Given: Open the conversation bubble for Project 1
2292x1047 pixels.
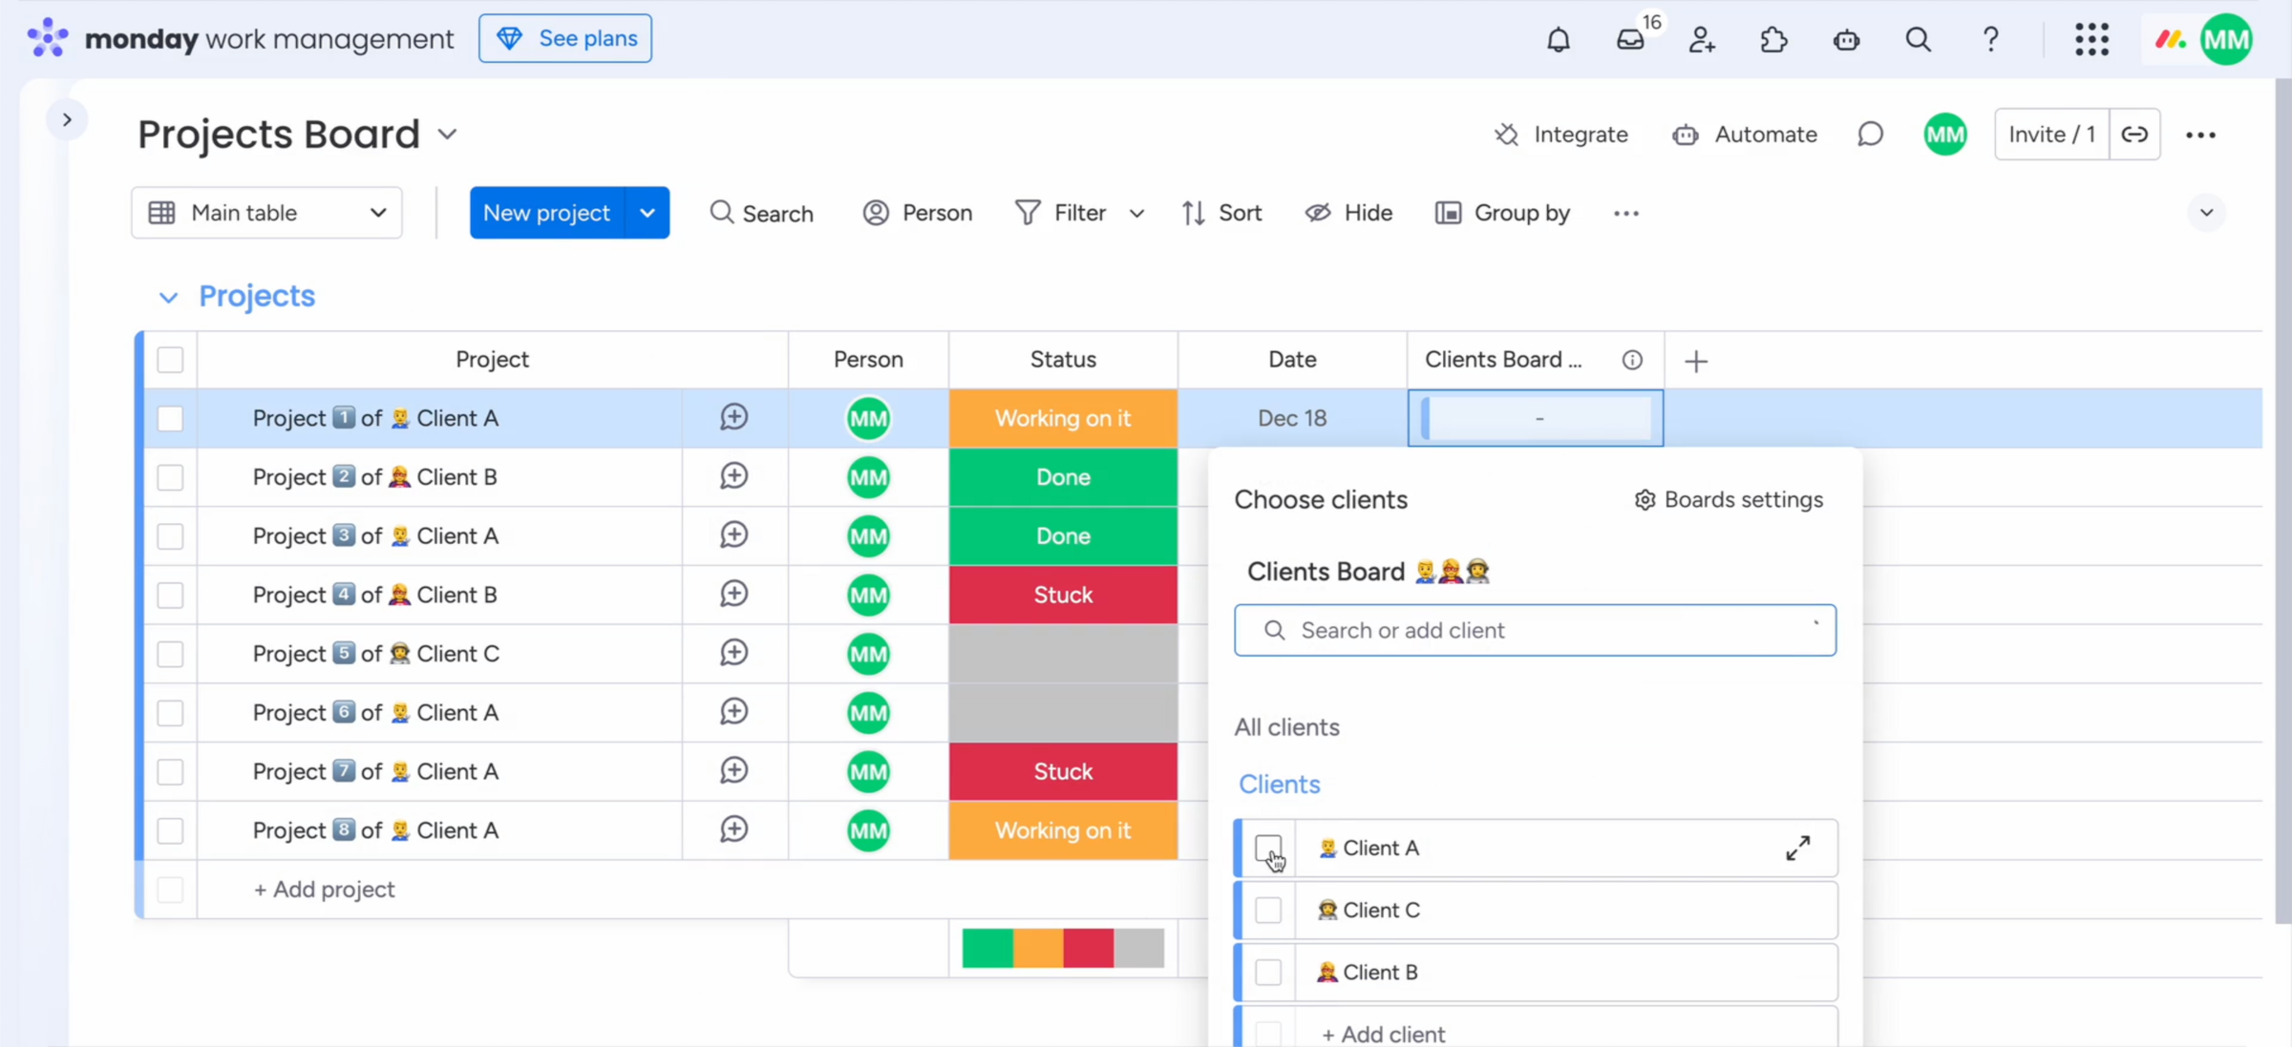Looking at the screenshot, I should [x=733, y=417].
